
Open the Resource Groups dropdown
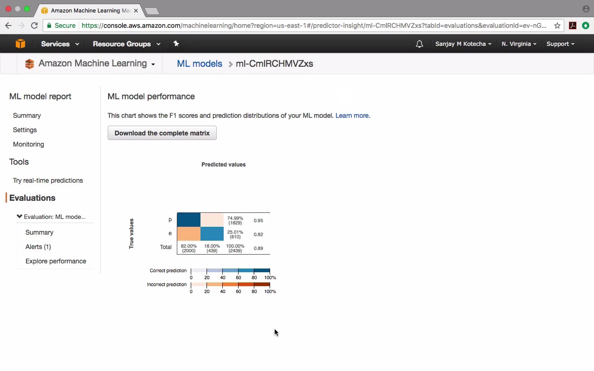(127, 44)
